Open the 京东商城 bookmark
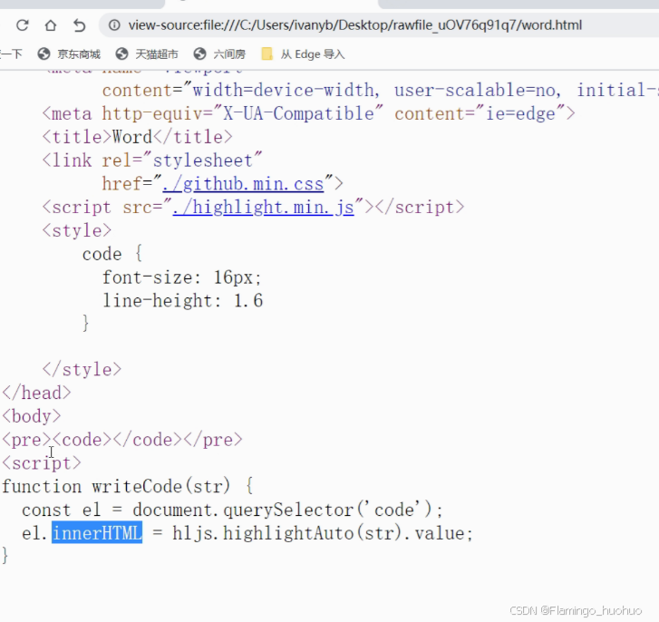 [x=69, y=54]
